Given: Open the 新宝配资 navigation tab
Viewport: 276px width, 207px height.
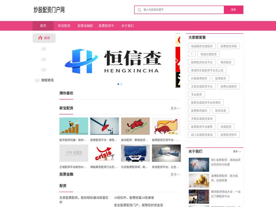Looking at the screenshot, I should (x=64, y=26).
